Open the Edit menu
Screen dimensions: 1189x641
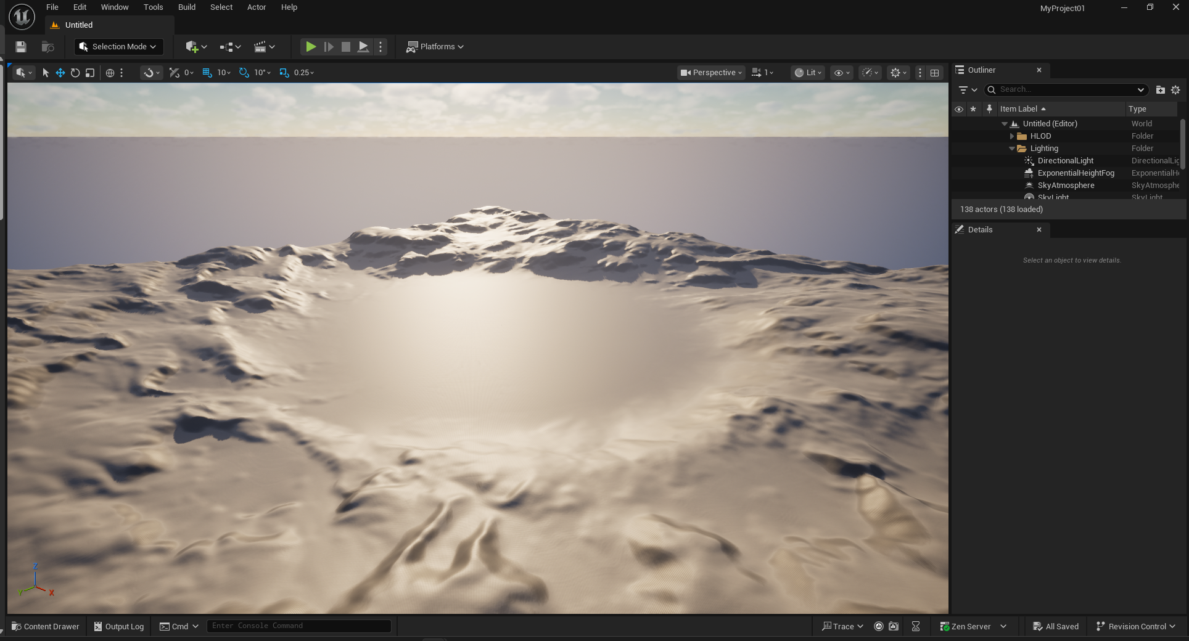(x=80, y=7)
